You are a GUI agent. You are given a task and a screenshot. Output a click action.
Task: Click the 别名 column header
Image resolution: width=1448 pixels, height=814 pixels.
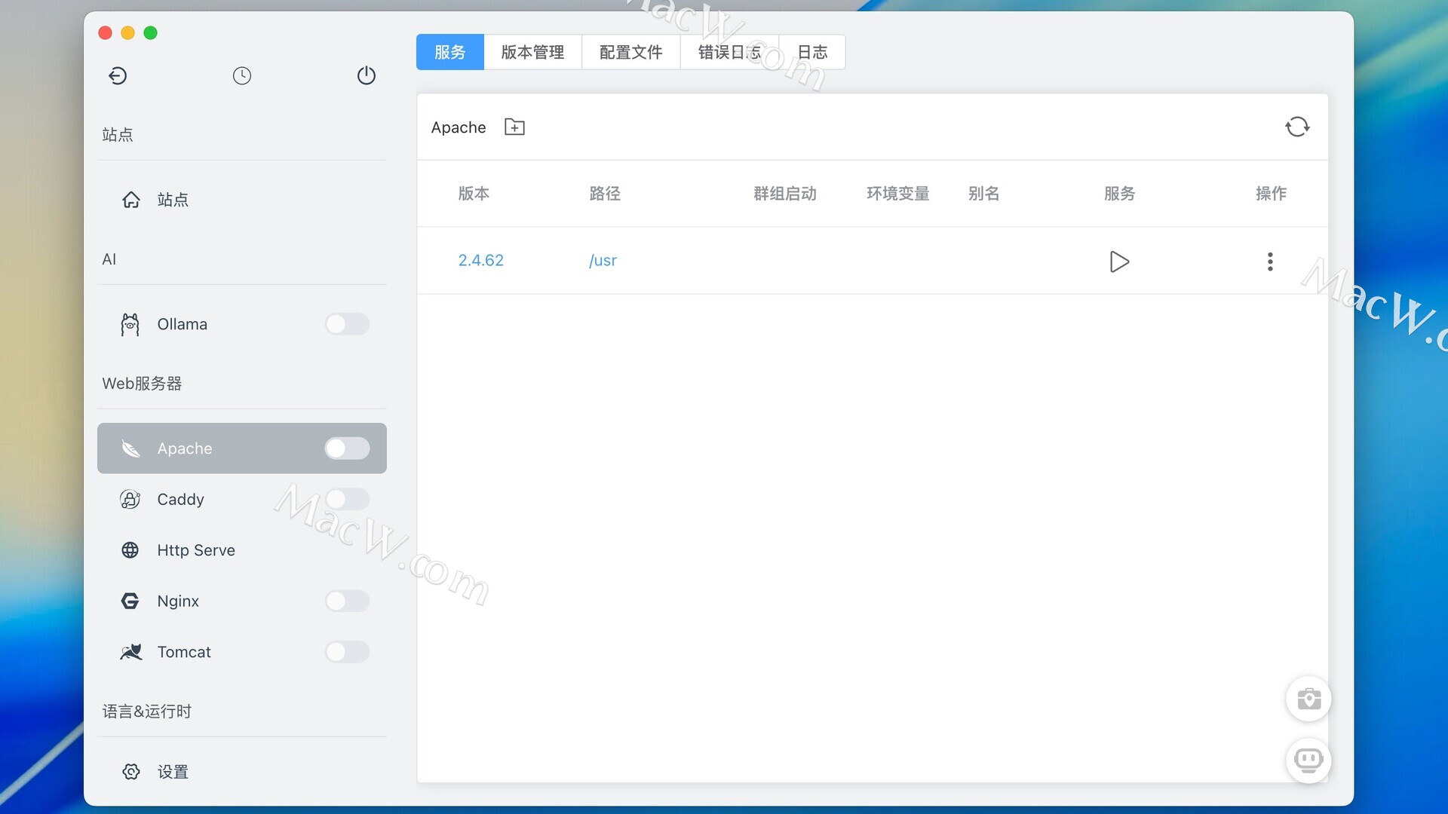[983, 194]
